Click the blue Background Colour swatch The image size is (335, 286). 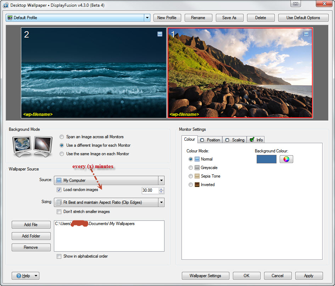tap(266, 159)
